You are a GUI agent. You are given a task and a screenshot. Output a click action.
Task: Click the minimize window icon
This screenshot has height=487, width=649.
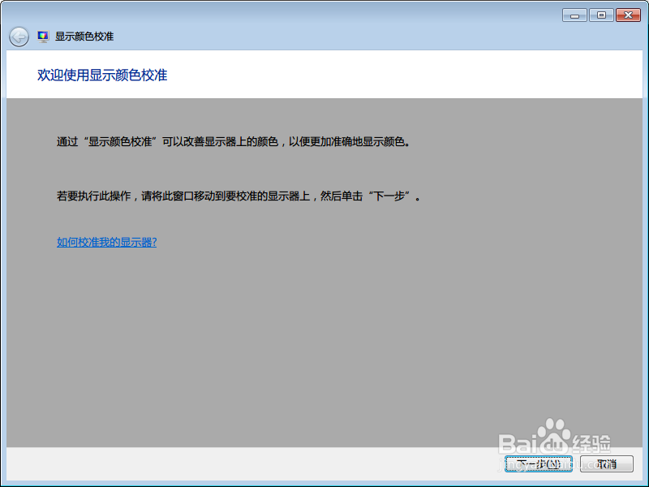coord(574,14)
